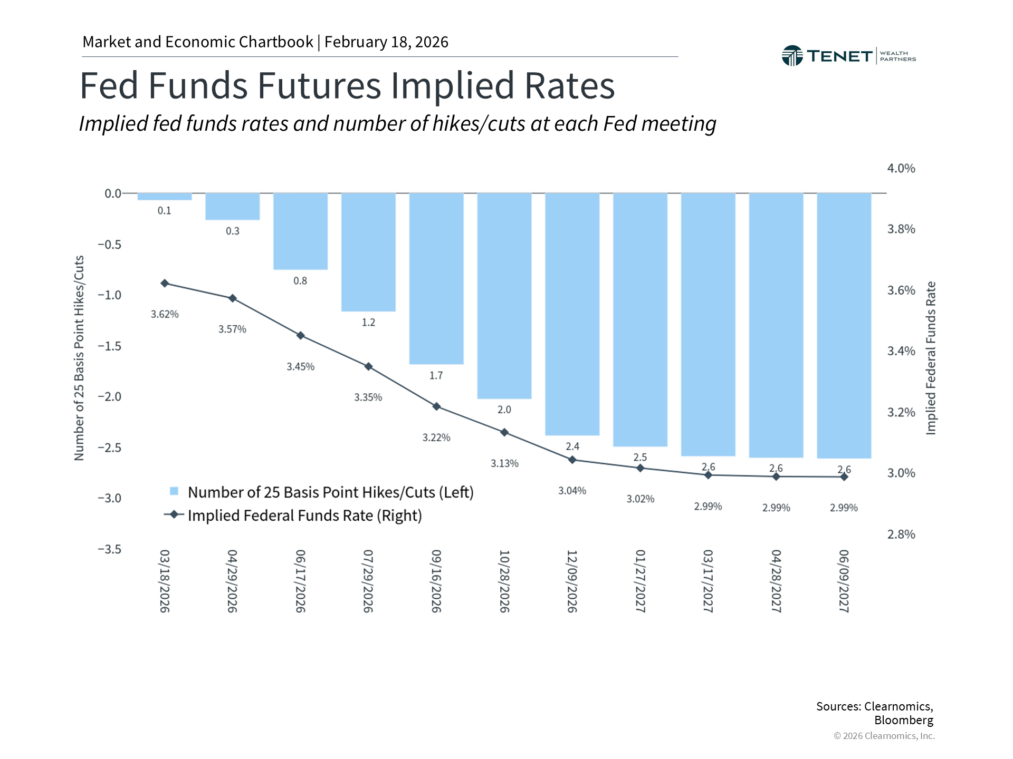The image size is (1013, 759).
Task: Click the Tenet Wealth Partners logo icon
Action: (x=792, y=56)
